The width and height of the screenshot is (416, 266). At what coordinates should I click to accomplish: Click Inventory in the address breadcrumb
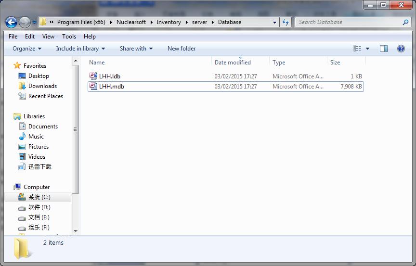pos(169,22)
